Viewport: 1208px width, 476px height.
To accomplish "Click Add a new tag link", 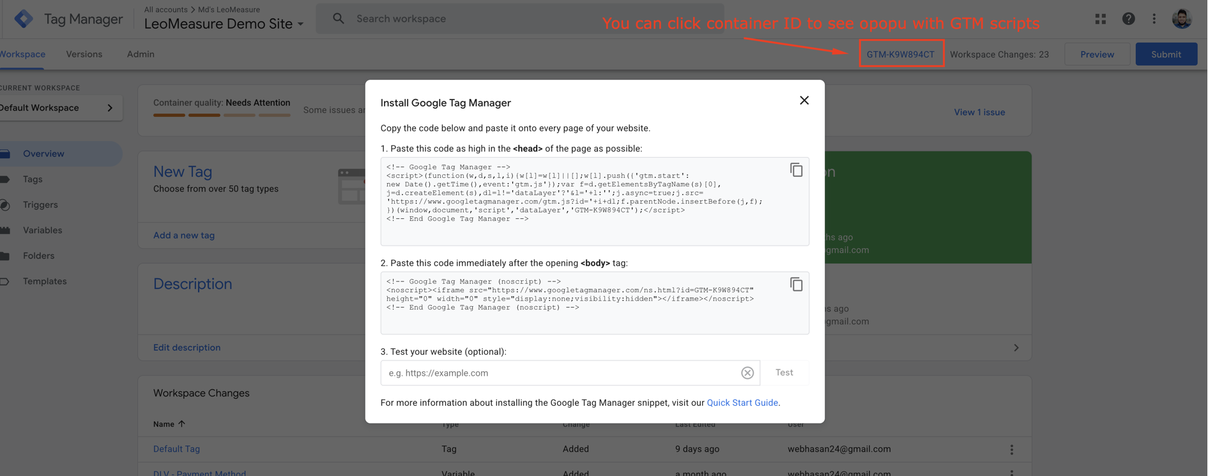I will pyautogui.click(x=184, y=235).
